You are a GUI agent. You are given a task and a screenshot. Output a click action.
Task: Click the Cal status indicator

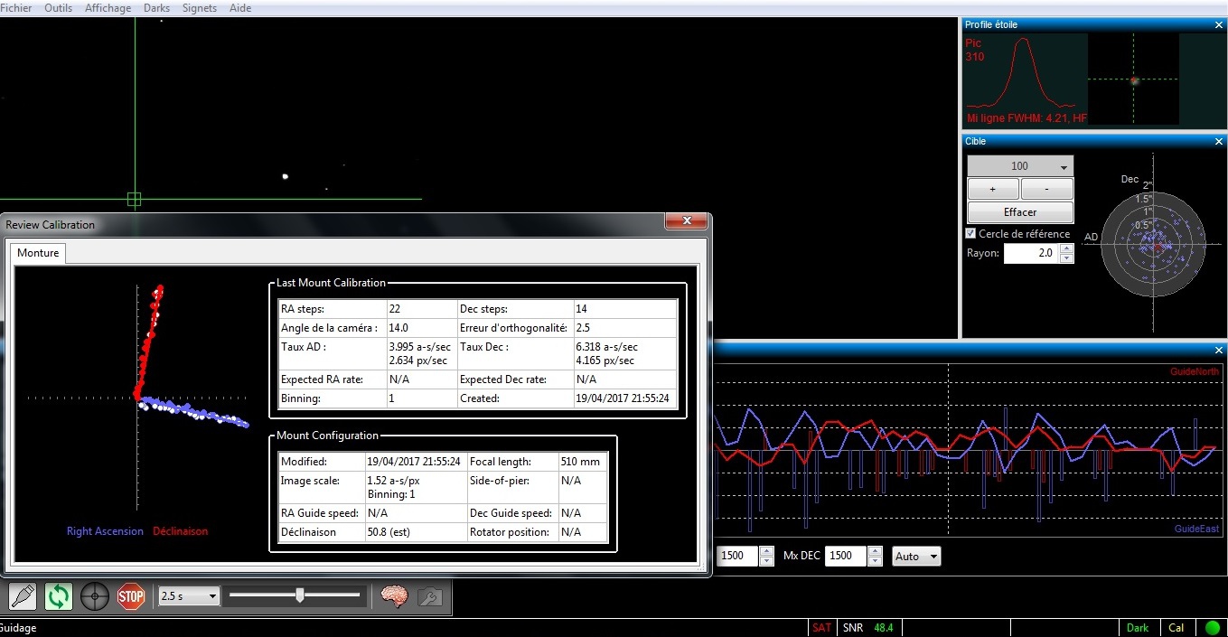tap(1176, 627)
